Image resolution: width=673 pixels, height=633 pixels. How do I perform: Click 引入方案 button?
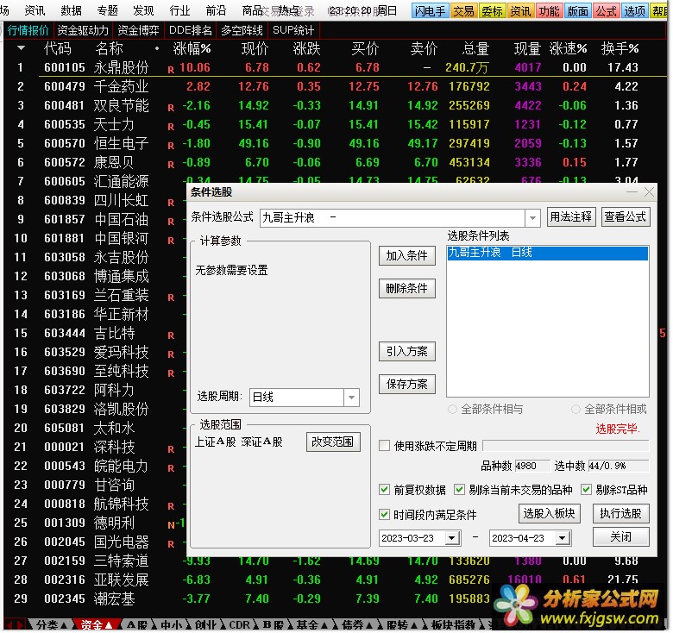407,351
